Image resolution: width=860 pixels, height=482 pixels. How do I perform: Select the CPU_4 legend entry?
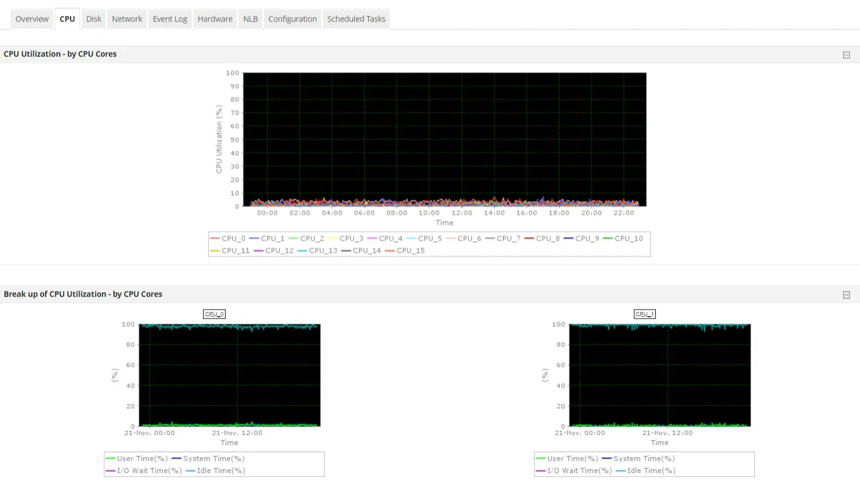pos(385,238)
